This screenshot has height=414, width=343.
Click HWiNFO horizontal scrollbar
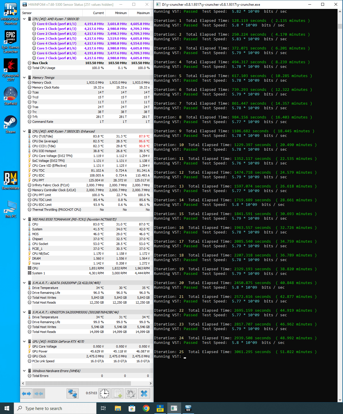point(78,383)
